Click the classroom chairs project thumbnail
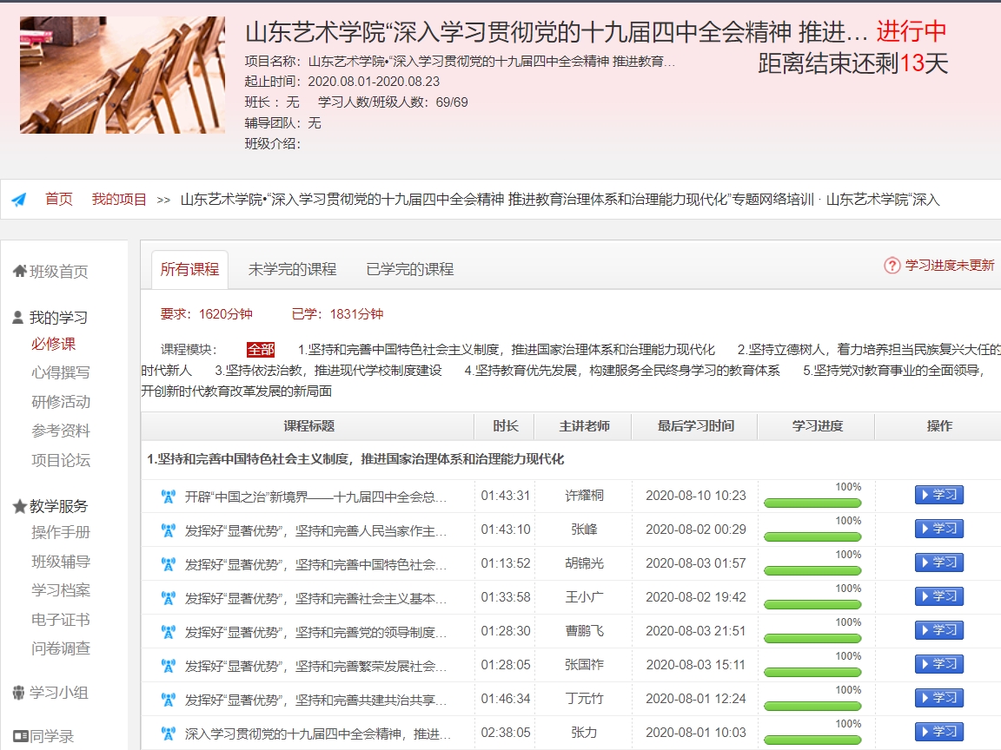 click(123, 75)
